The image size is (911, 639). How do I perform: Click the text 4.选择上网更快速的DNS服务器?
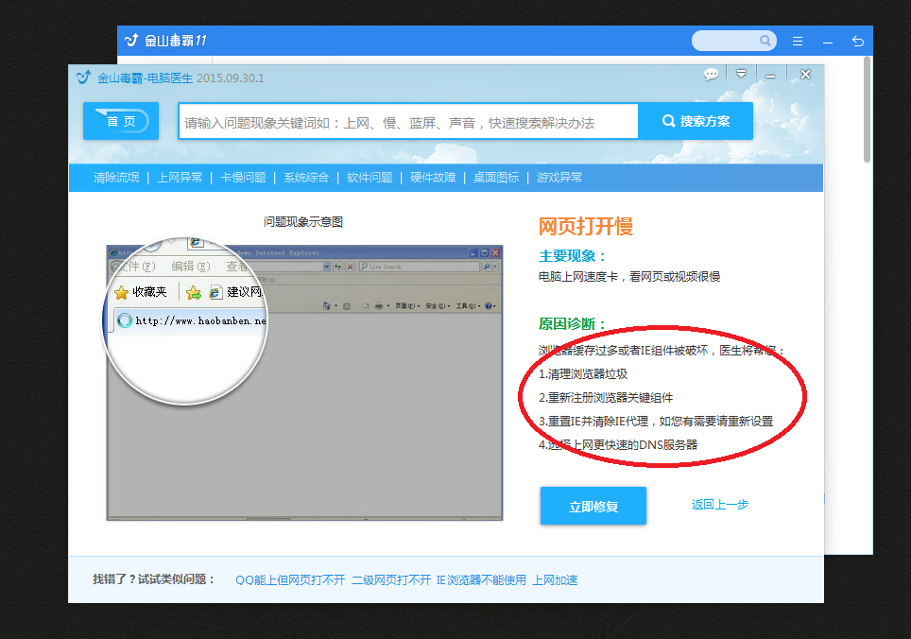pos(618,445)
